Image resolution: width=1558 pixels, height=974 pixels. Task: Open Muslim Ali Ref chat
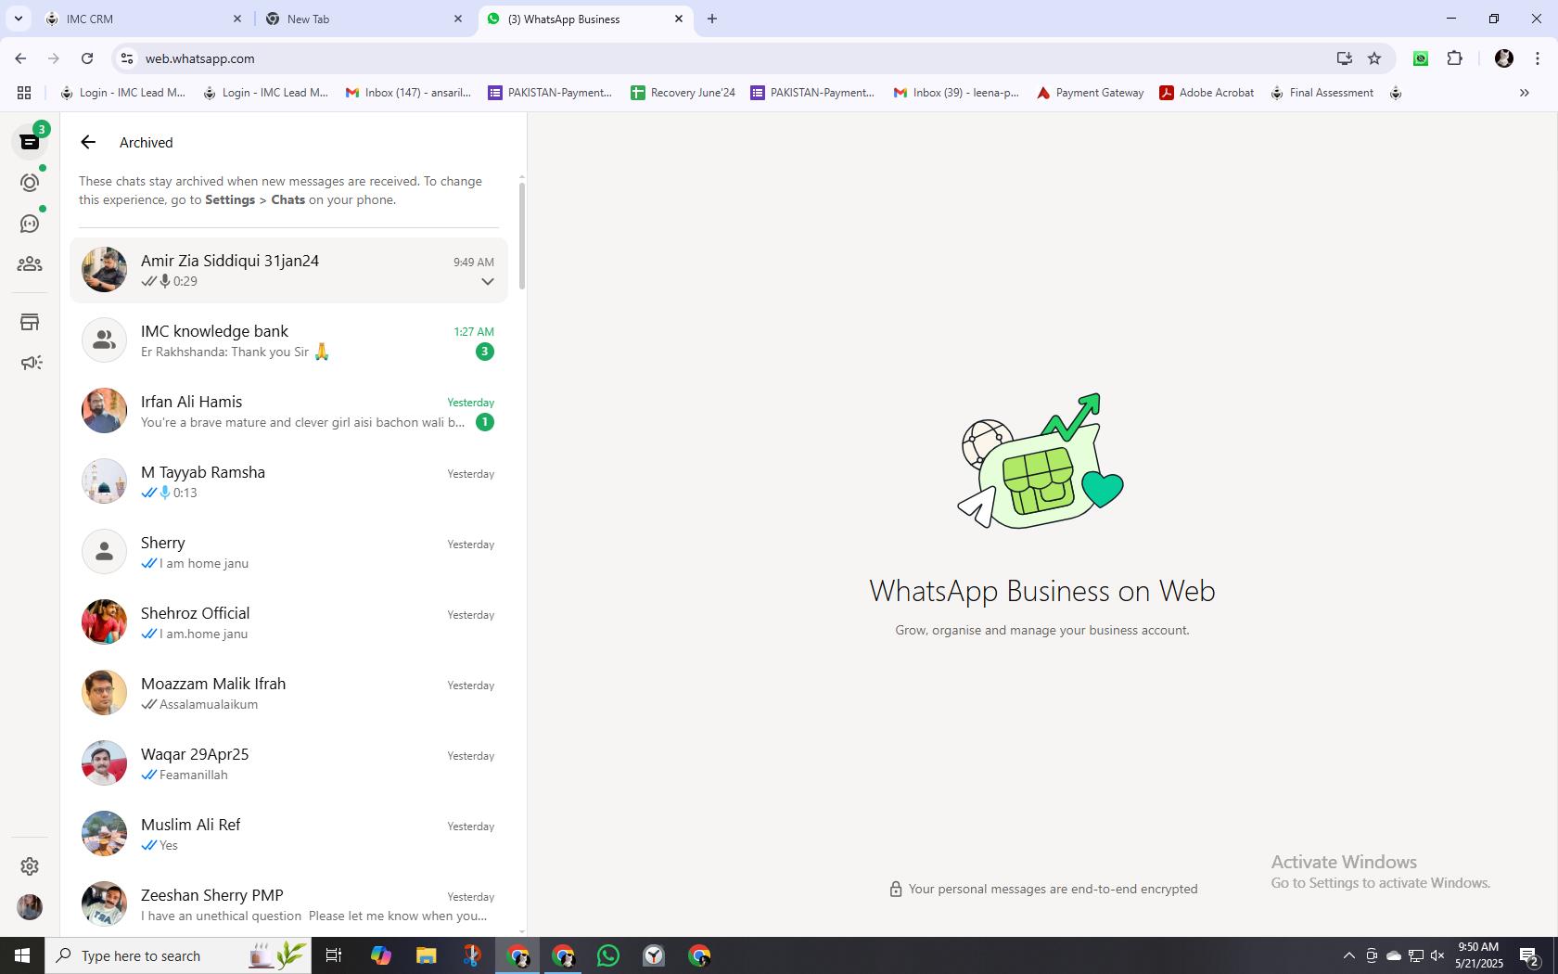tap(288, 834)
